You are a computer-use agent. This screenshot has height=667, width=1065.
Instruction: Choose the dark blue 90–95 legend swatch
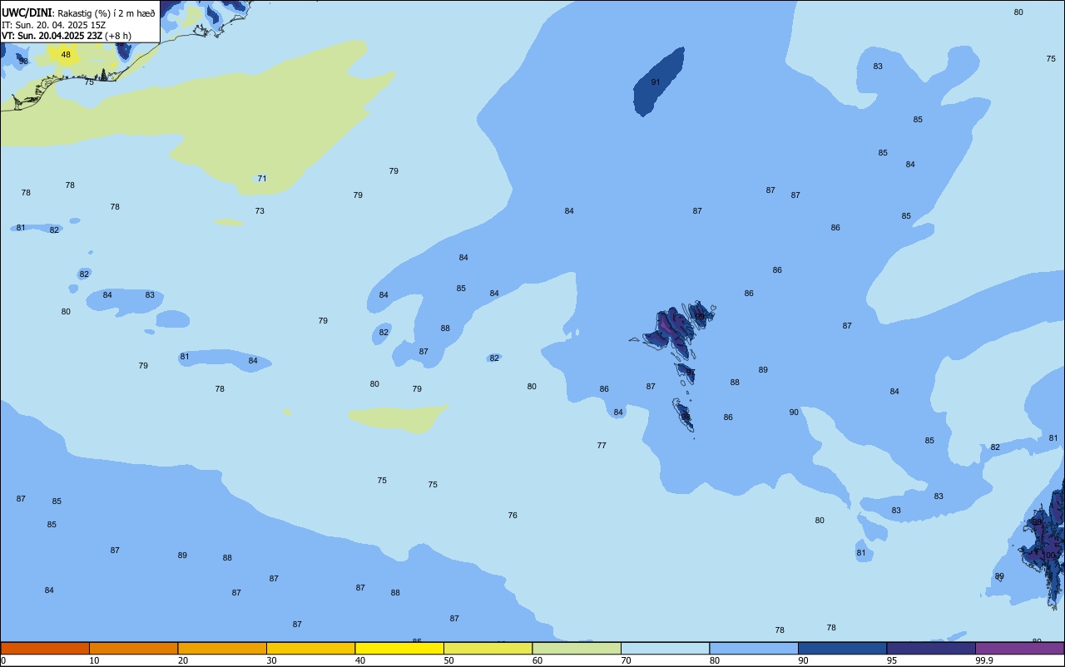(x=842, y=648)
